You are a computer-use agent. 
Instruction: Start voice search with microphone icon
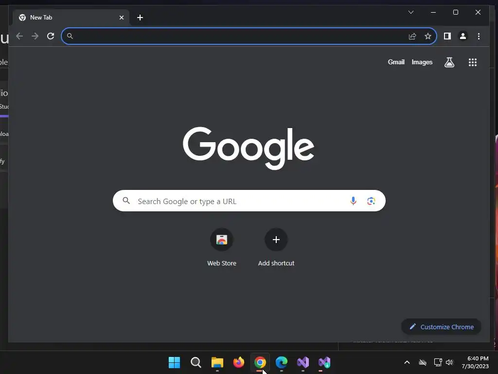click(x=353, y=201)
